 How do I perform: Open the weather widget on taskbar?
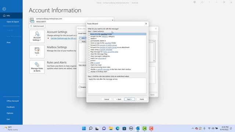(11, 128)
